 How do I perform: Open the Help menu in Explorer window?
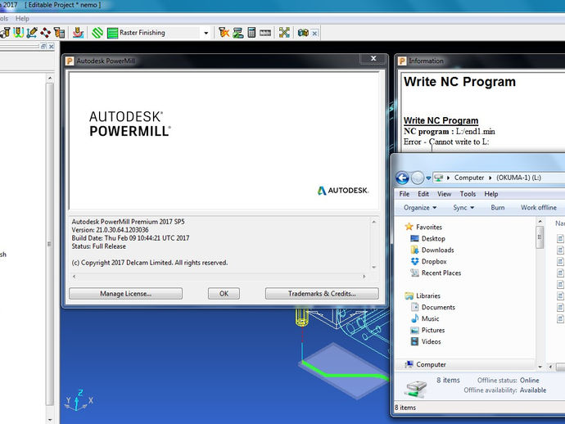(x=491, y=194)
